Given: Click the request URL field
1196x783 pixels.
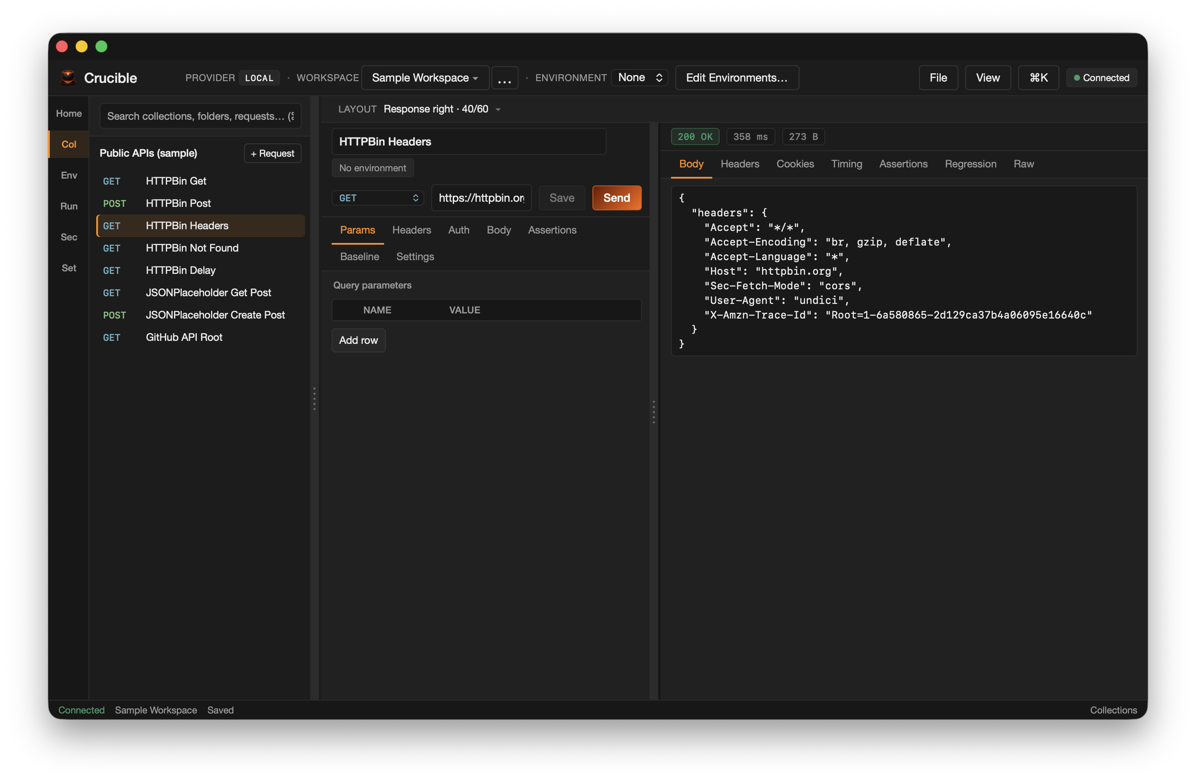Looking at the screenshot, I should pyautogui.click(x=481, y=198).
